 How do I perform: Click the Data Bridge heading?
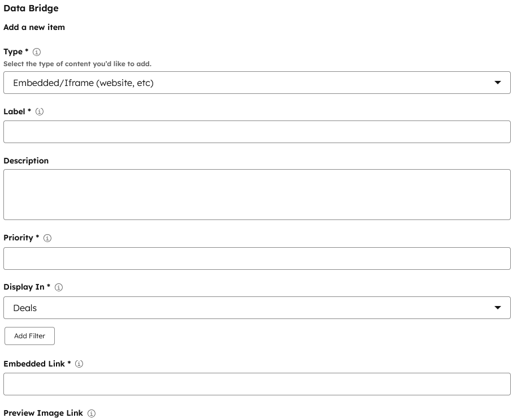tap(31, 8)
